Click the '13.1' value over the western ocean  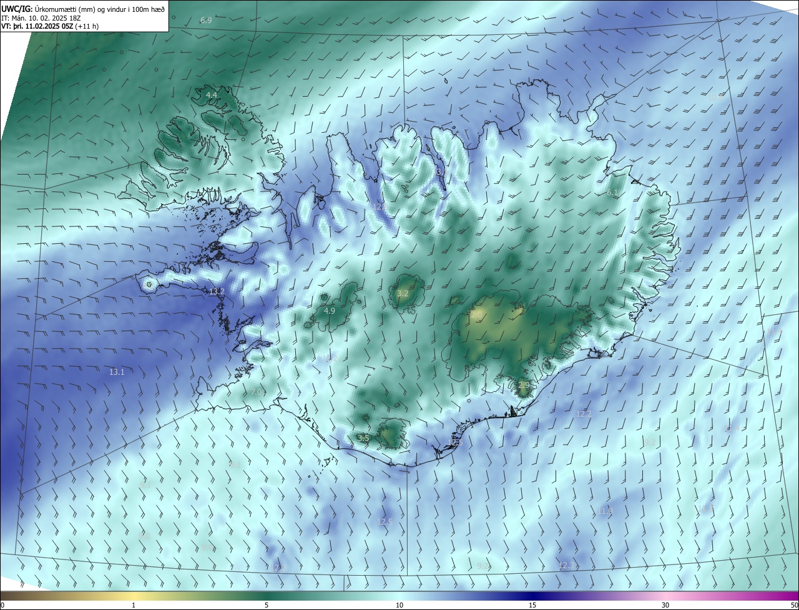117,372
